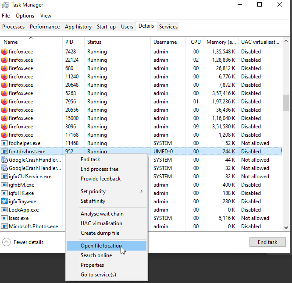292x283 pixels.
Task: Select the LockApp.exe process name
Action: (24, 210)
